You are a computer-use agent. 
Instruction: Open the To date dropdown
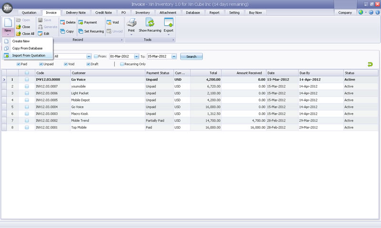[174, 56]
